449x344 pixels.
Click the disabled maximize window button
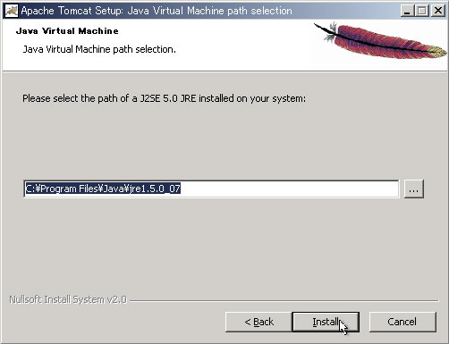tap(422, 11)
